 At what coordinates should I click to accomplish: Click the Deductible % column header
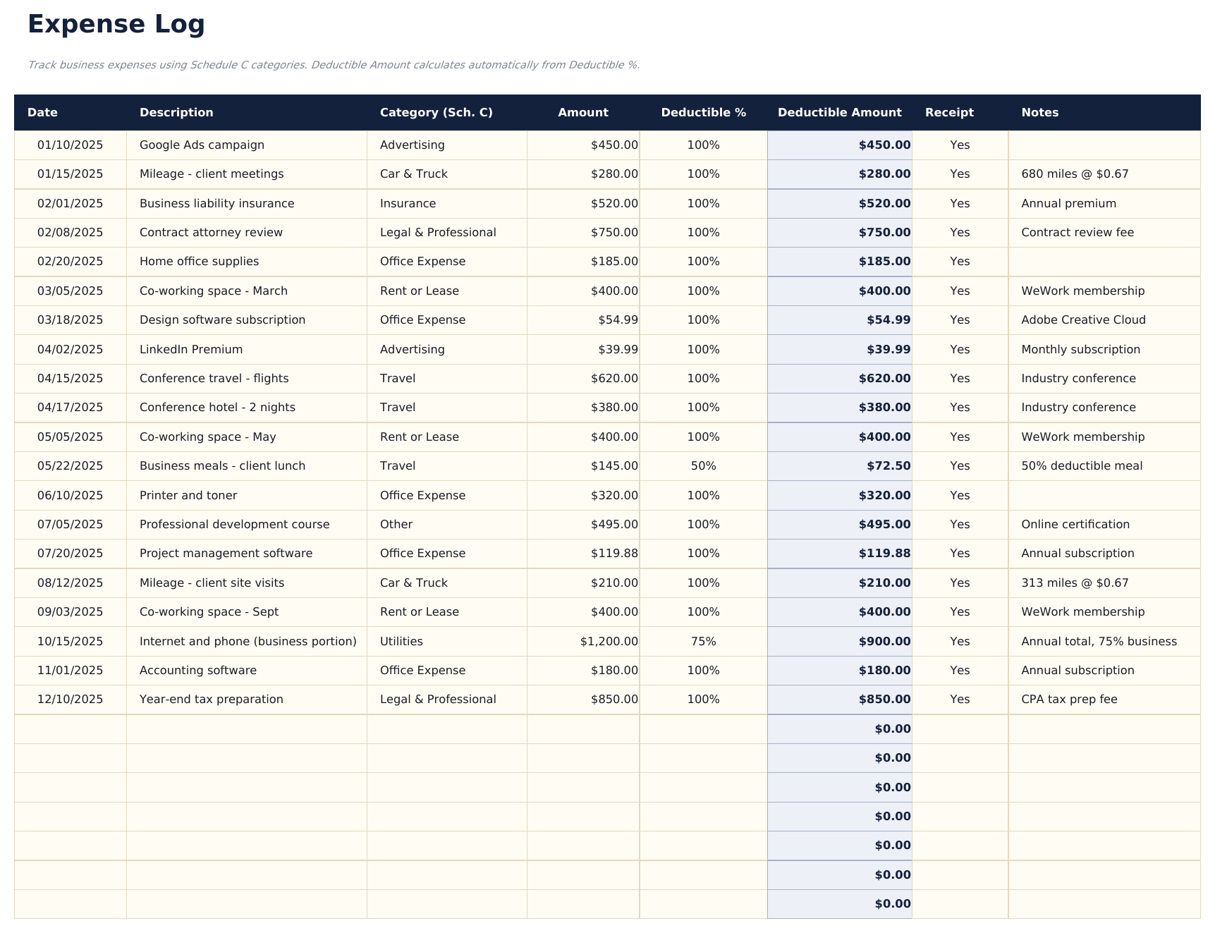(702, 112)
